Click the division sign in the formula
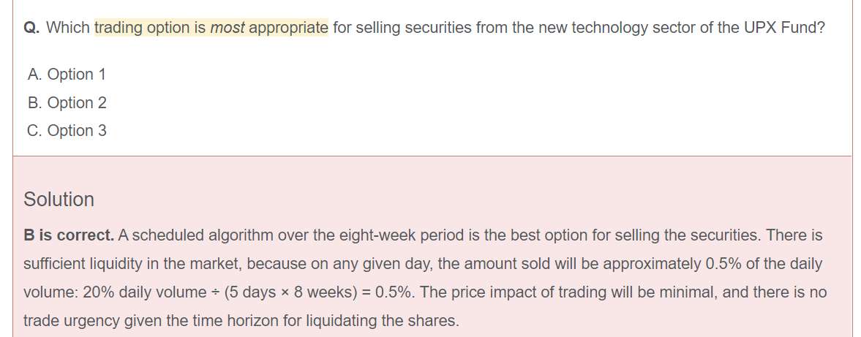Viewport: 861px width, 337px height. point(215,292)
